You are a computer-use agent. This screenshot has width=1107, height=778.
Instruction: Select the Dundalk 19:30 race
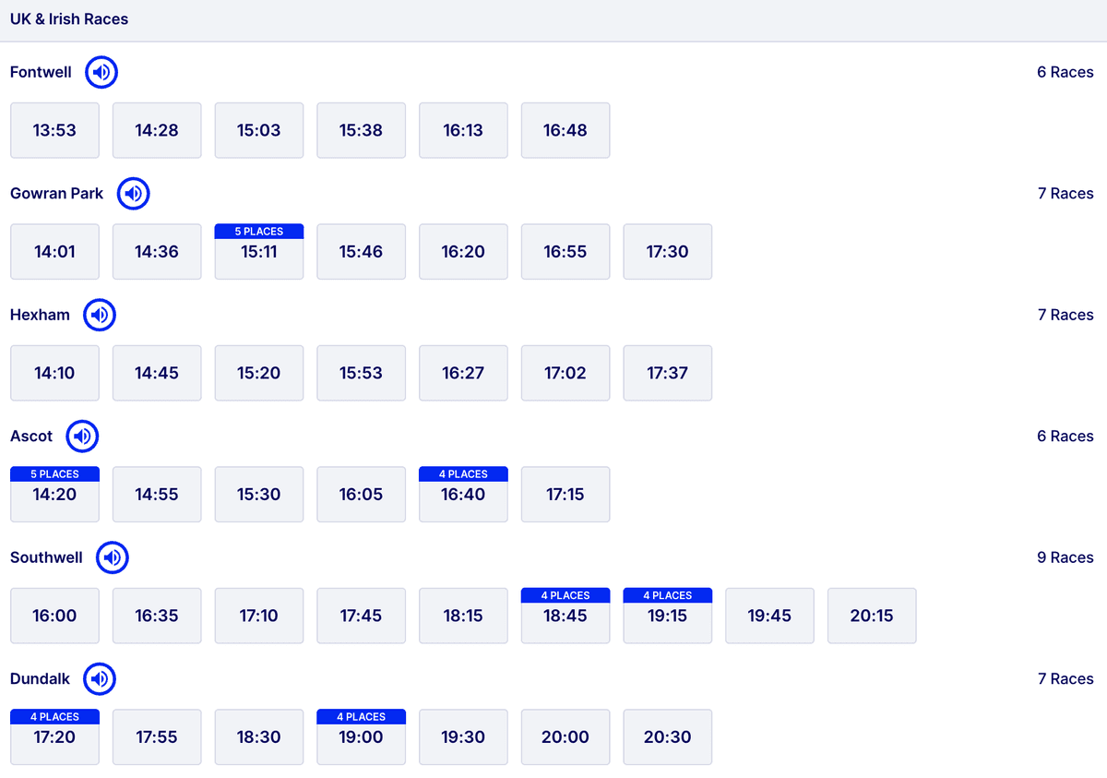pos(463,737)
